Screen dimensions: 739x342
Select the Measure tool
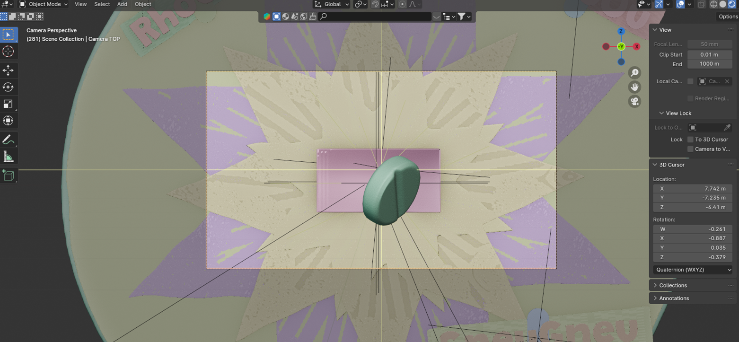(8, 157)
